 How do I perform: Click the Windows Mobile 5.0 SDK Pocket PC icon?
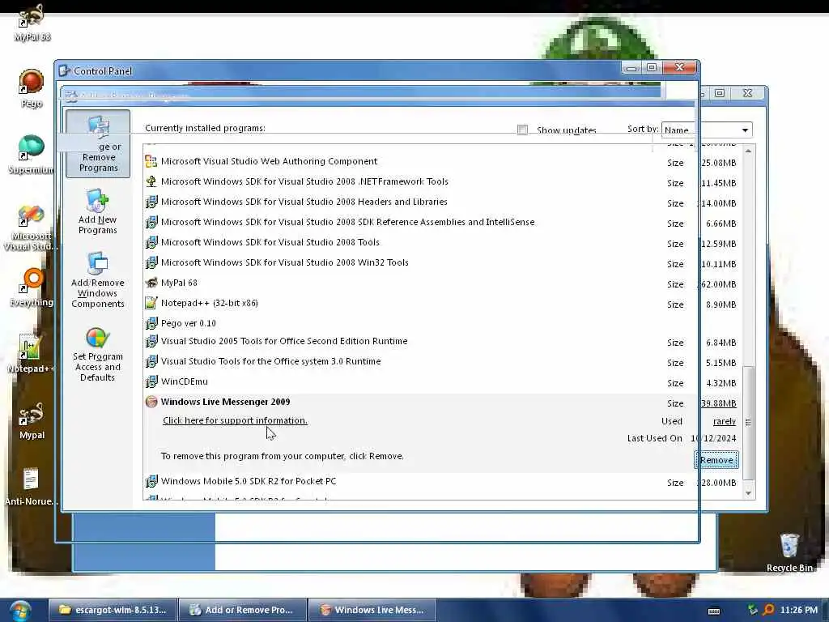coord(151,481)
